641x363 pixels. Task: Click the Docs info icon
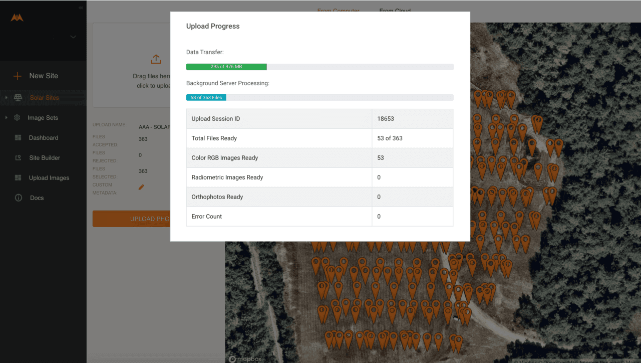pyautogui.click(x=19, y=198)
